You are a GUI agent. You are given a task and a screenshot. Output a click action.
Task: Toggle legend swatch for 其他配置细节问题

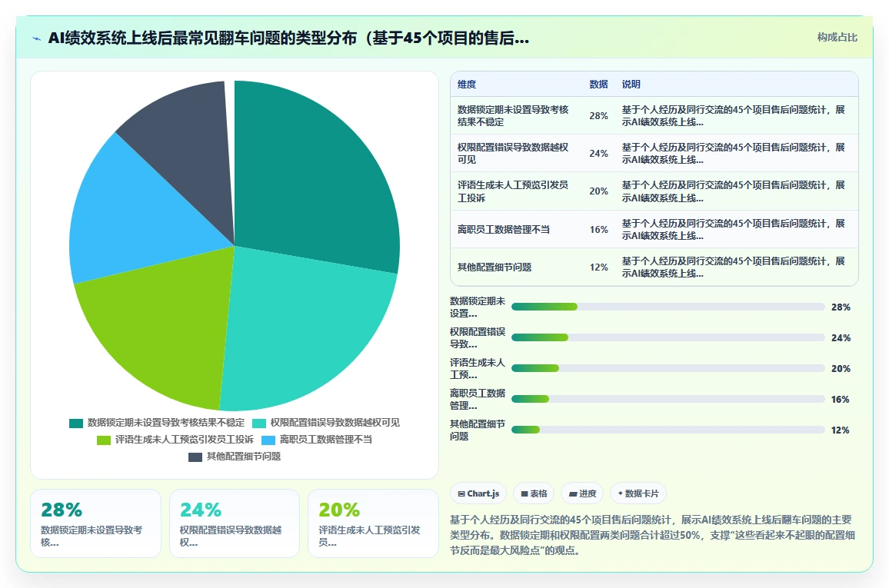(195, 457)
